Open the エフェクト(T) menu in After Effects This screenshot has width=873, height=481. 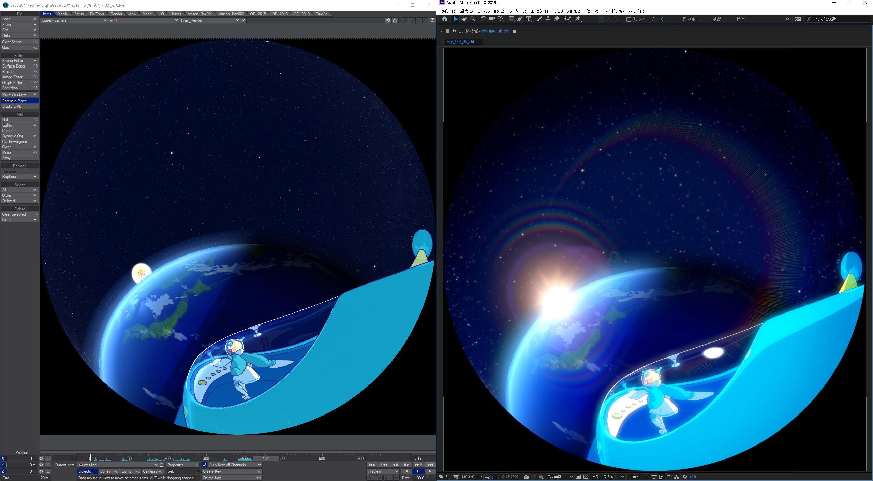(x=540, y=11)
